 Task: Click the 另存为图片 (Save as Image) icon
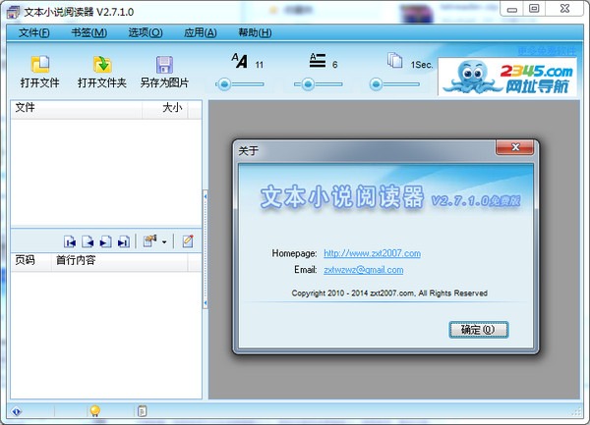click(164, 66)
